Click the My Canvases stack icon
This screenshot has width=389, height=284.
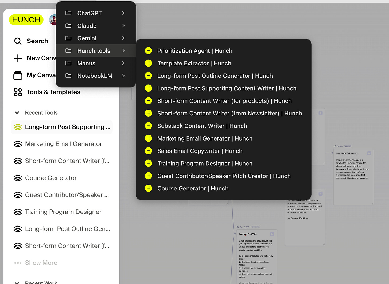[18, 75]
